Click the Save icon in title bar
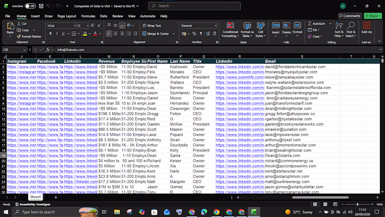 click(x=41, y=6)
